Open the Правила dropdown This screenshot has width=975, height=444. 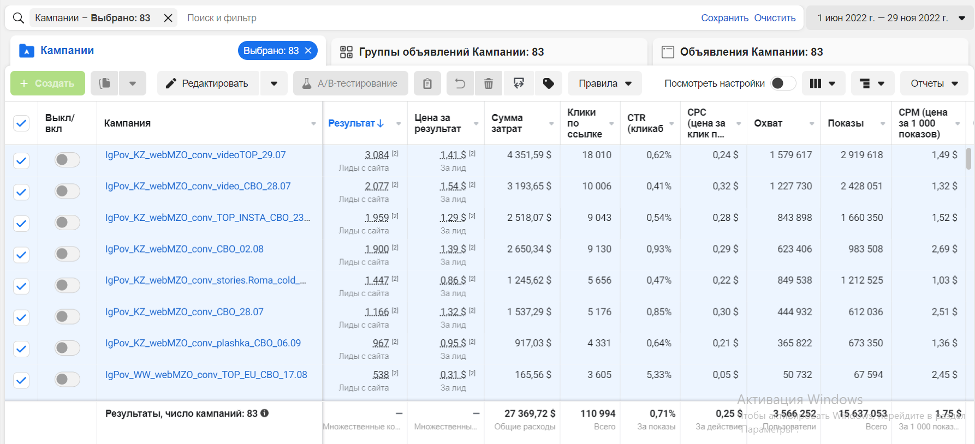(x=605, y=83)
